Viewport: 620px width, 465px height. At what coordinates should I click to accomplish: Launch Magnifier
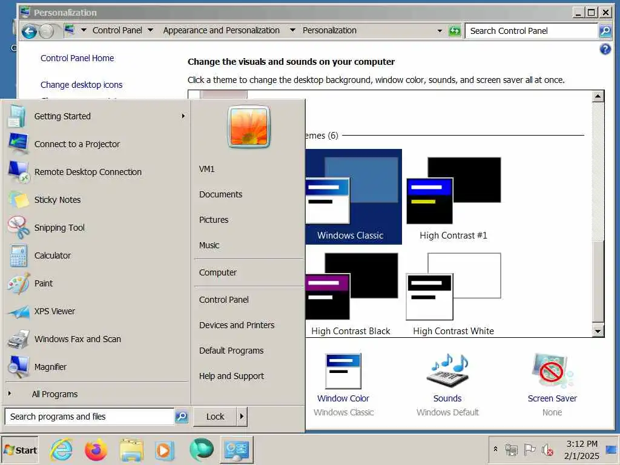tap(96, 367)
